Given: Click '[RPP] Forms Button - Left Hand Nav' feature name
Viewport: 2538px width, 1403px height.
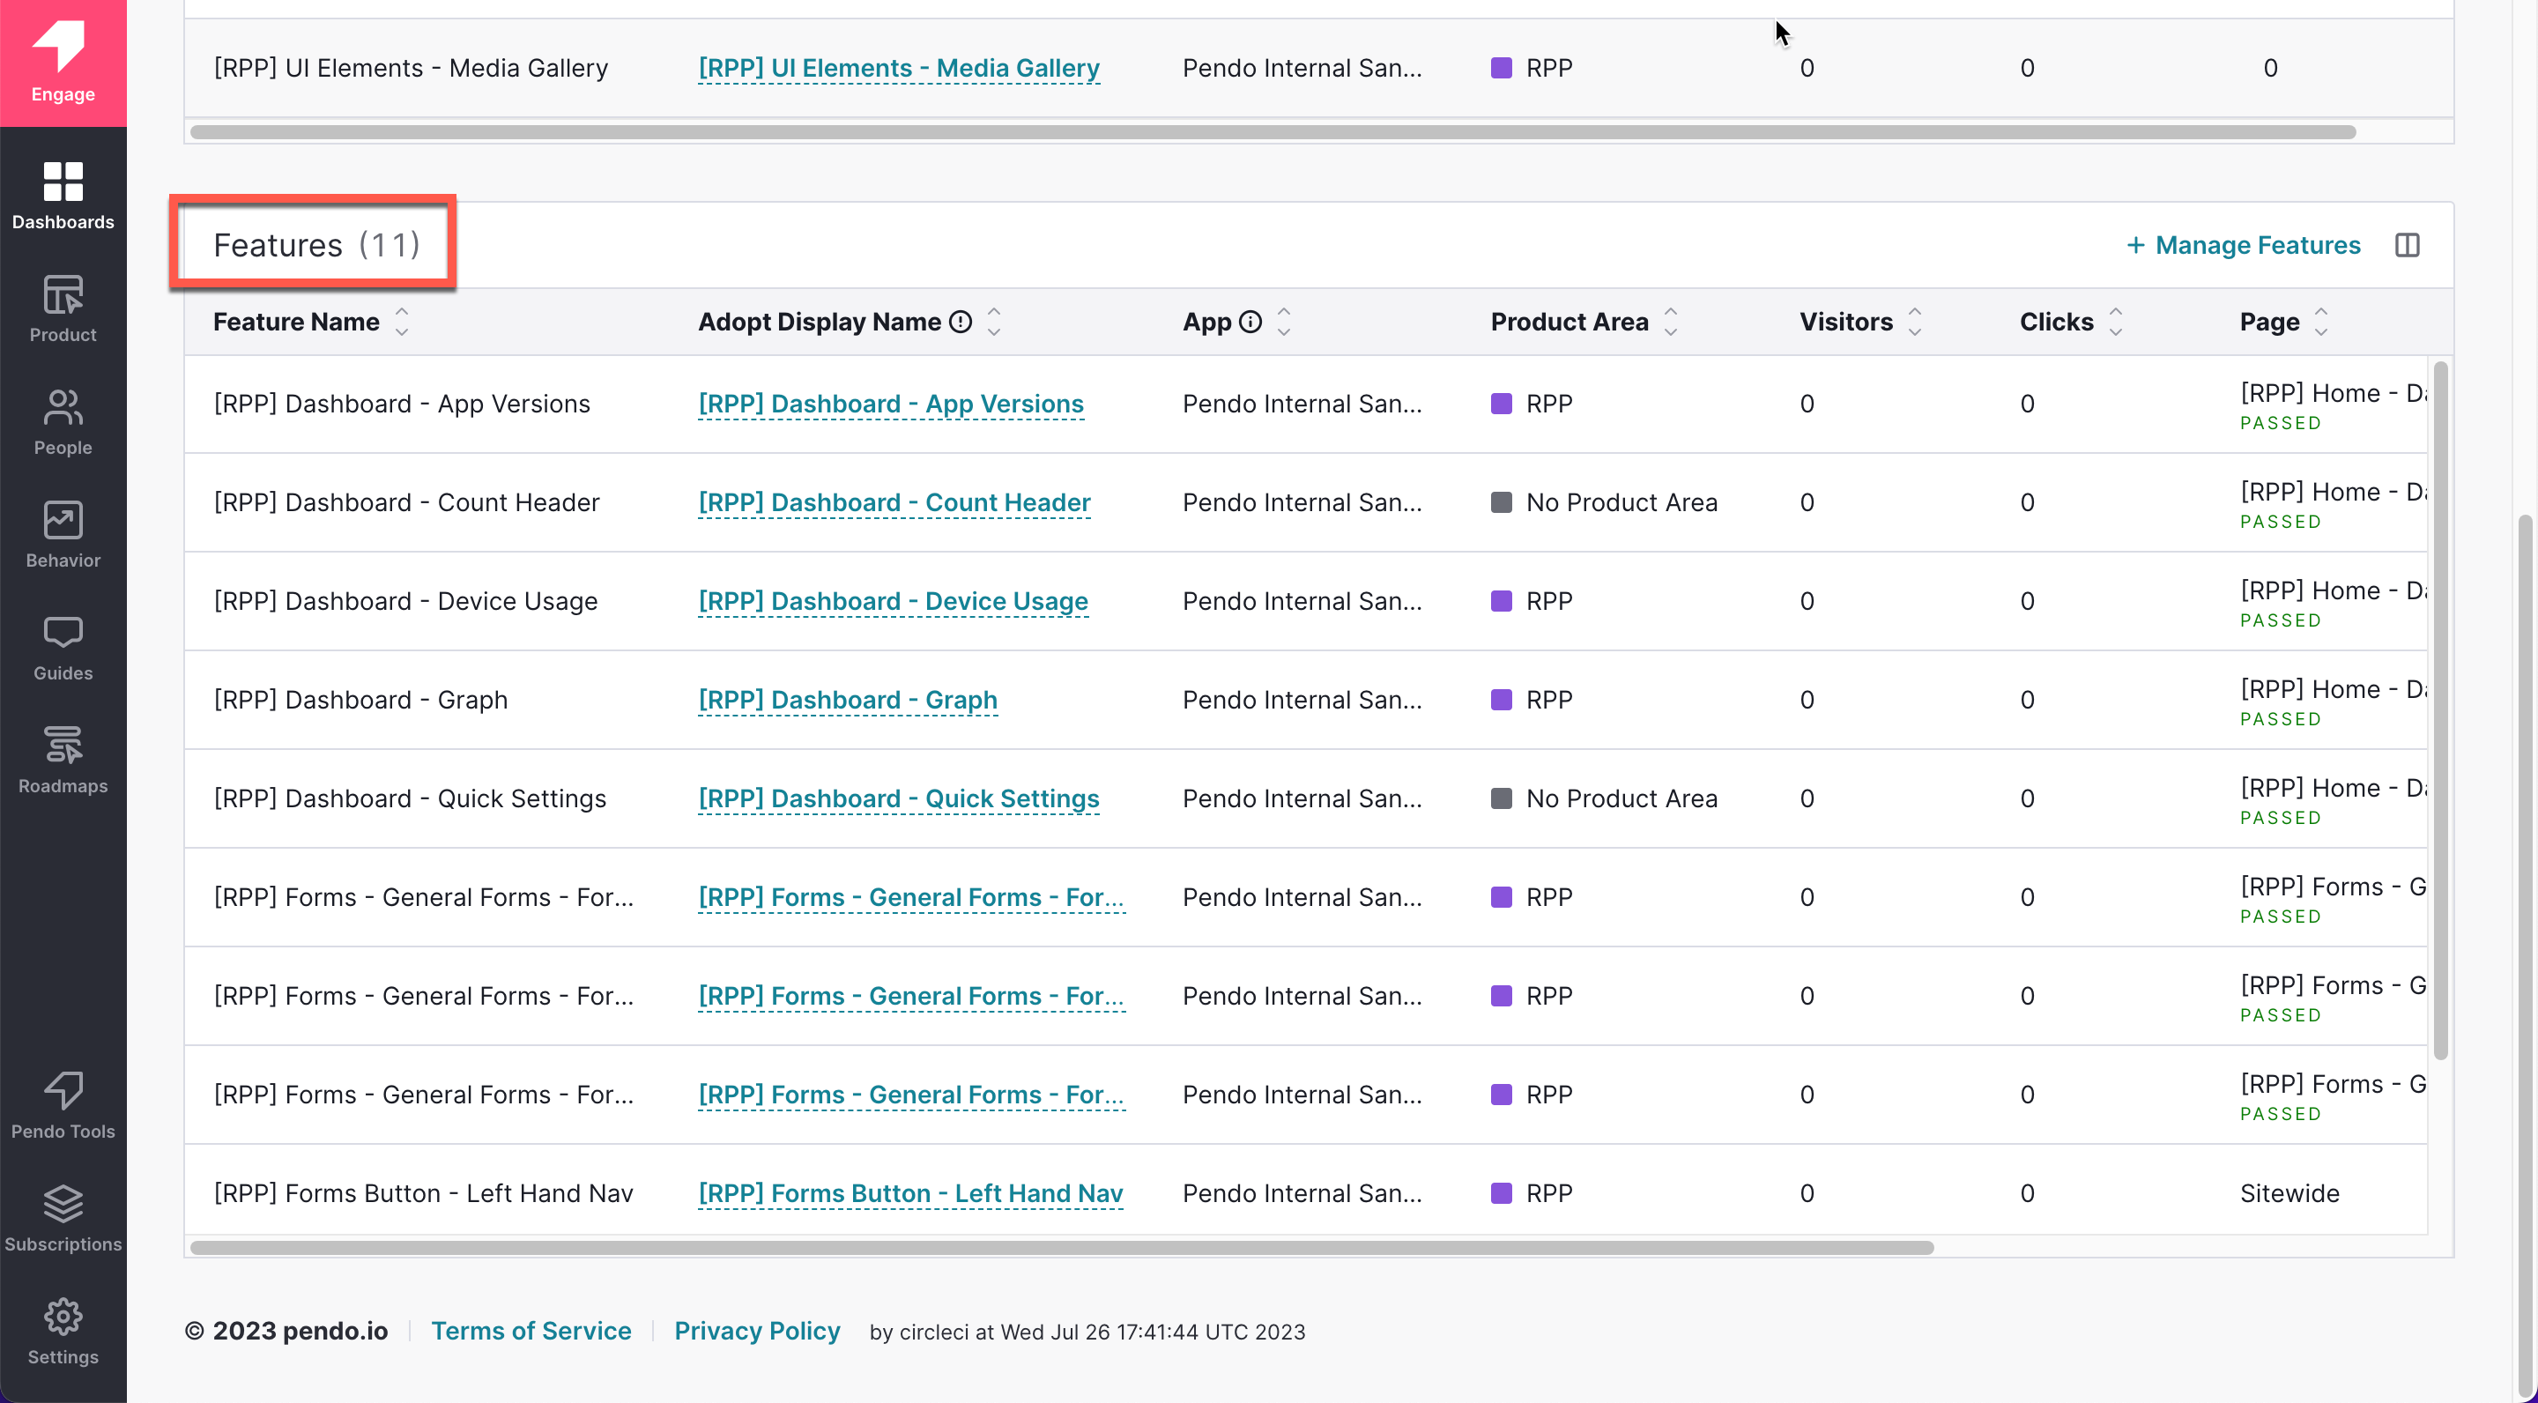Looking at the screenshot, I should 423,1193.
